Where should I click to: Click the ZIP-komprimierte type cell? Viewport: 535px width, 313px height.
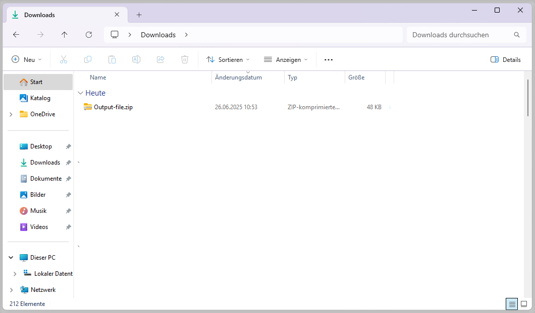[x=313, y=107]
